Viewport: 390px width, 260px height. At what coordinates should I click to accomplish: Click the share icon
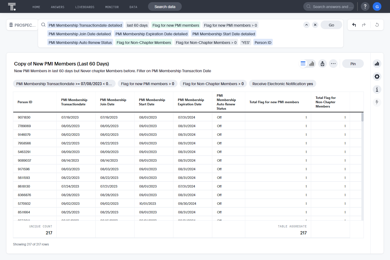click(x=322, y=64)
